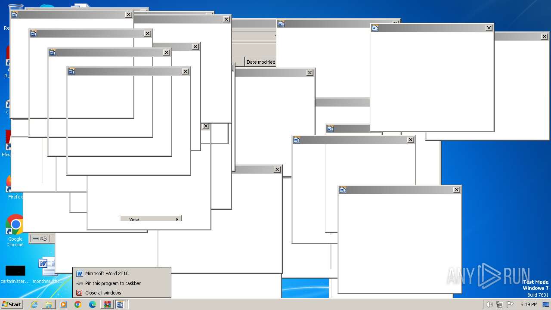Viewport: 551px width, 310px height.
Task: Close the fourth cascaded window at the top-left
Action: coord(186,71)
